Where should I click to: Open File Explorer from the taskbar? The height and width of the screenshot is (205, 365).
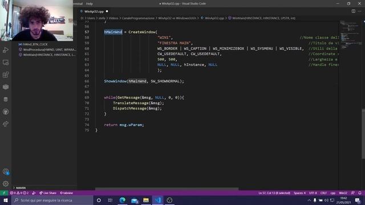[x=146, y=200]
